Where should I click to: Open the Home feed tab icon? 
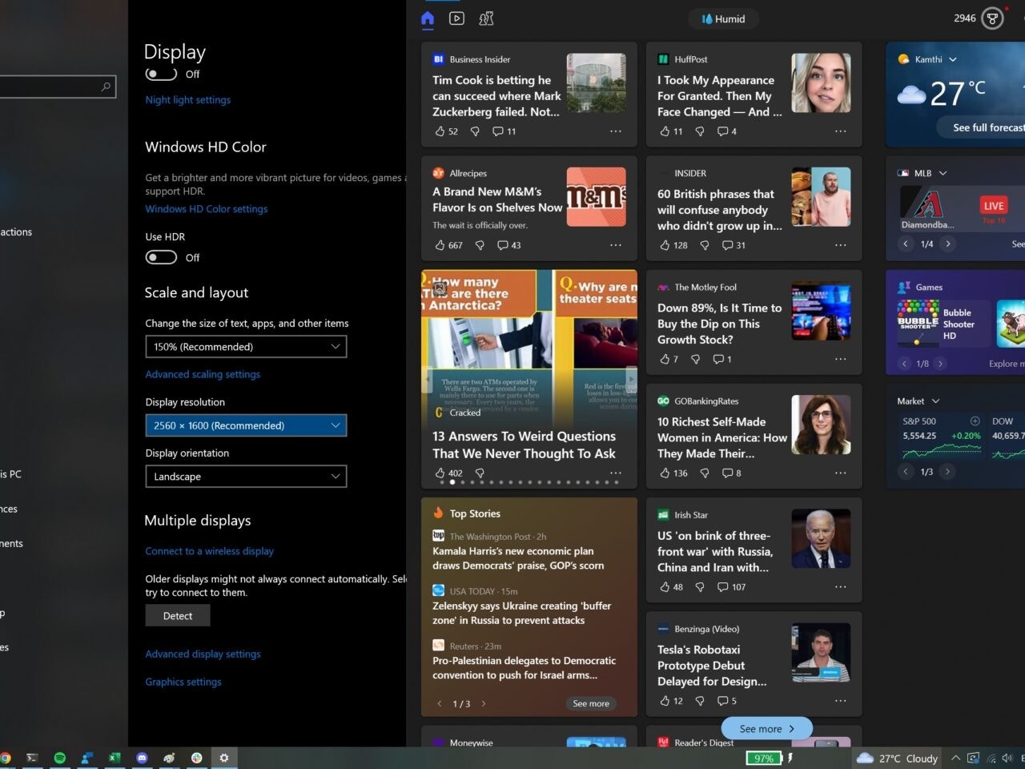click(428, 18)
